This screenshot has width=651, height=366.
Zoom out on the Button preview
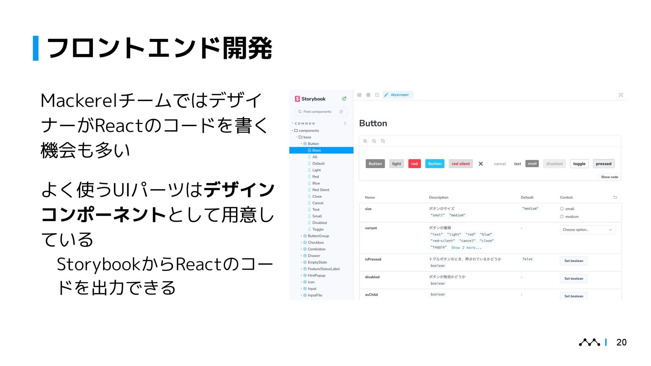pyautogui.click(x=374, y=141)
